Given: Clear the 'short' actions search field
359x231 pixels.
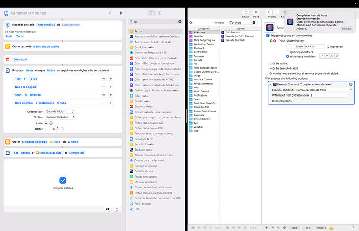Looking at the screenshot, I should (254, 23).
